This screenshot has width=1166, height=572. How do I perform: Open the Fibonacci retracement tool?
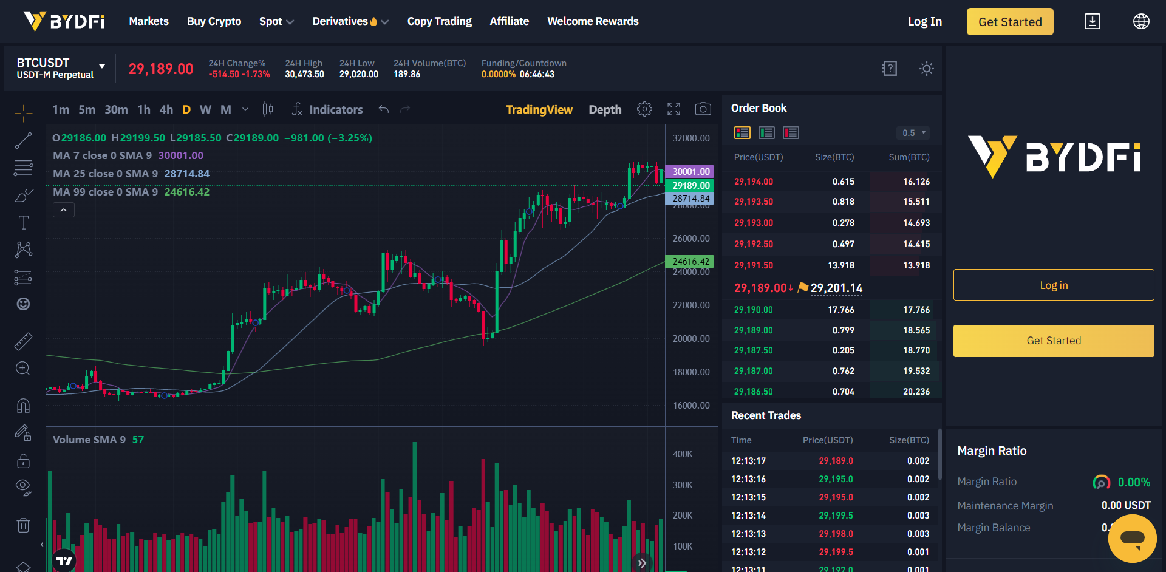click(x=24, y=168)
